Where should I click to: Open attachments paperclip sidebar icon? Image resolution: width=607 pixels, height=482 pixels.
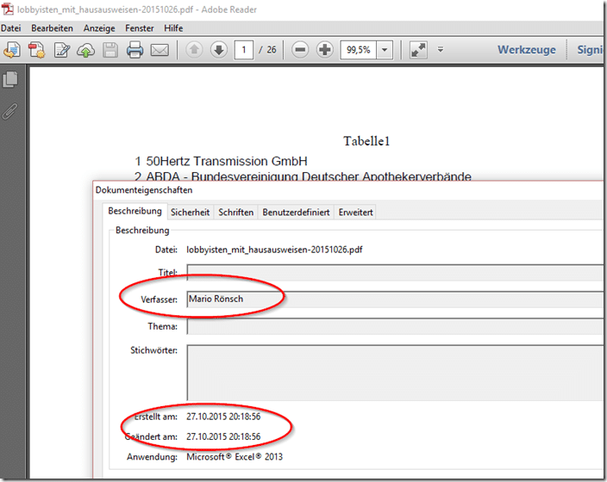coord(10,111)
